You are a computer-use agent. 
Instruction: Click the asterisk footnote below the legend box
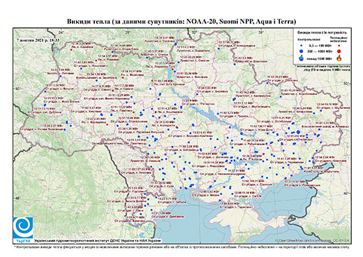323,68
